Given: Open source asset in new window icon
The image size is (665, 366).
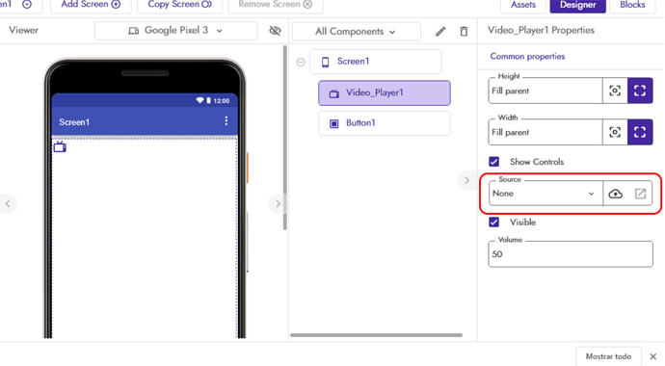Looking at the screenshot, I should [x=640, y=194].
